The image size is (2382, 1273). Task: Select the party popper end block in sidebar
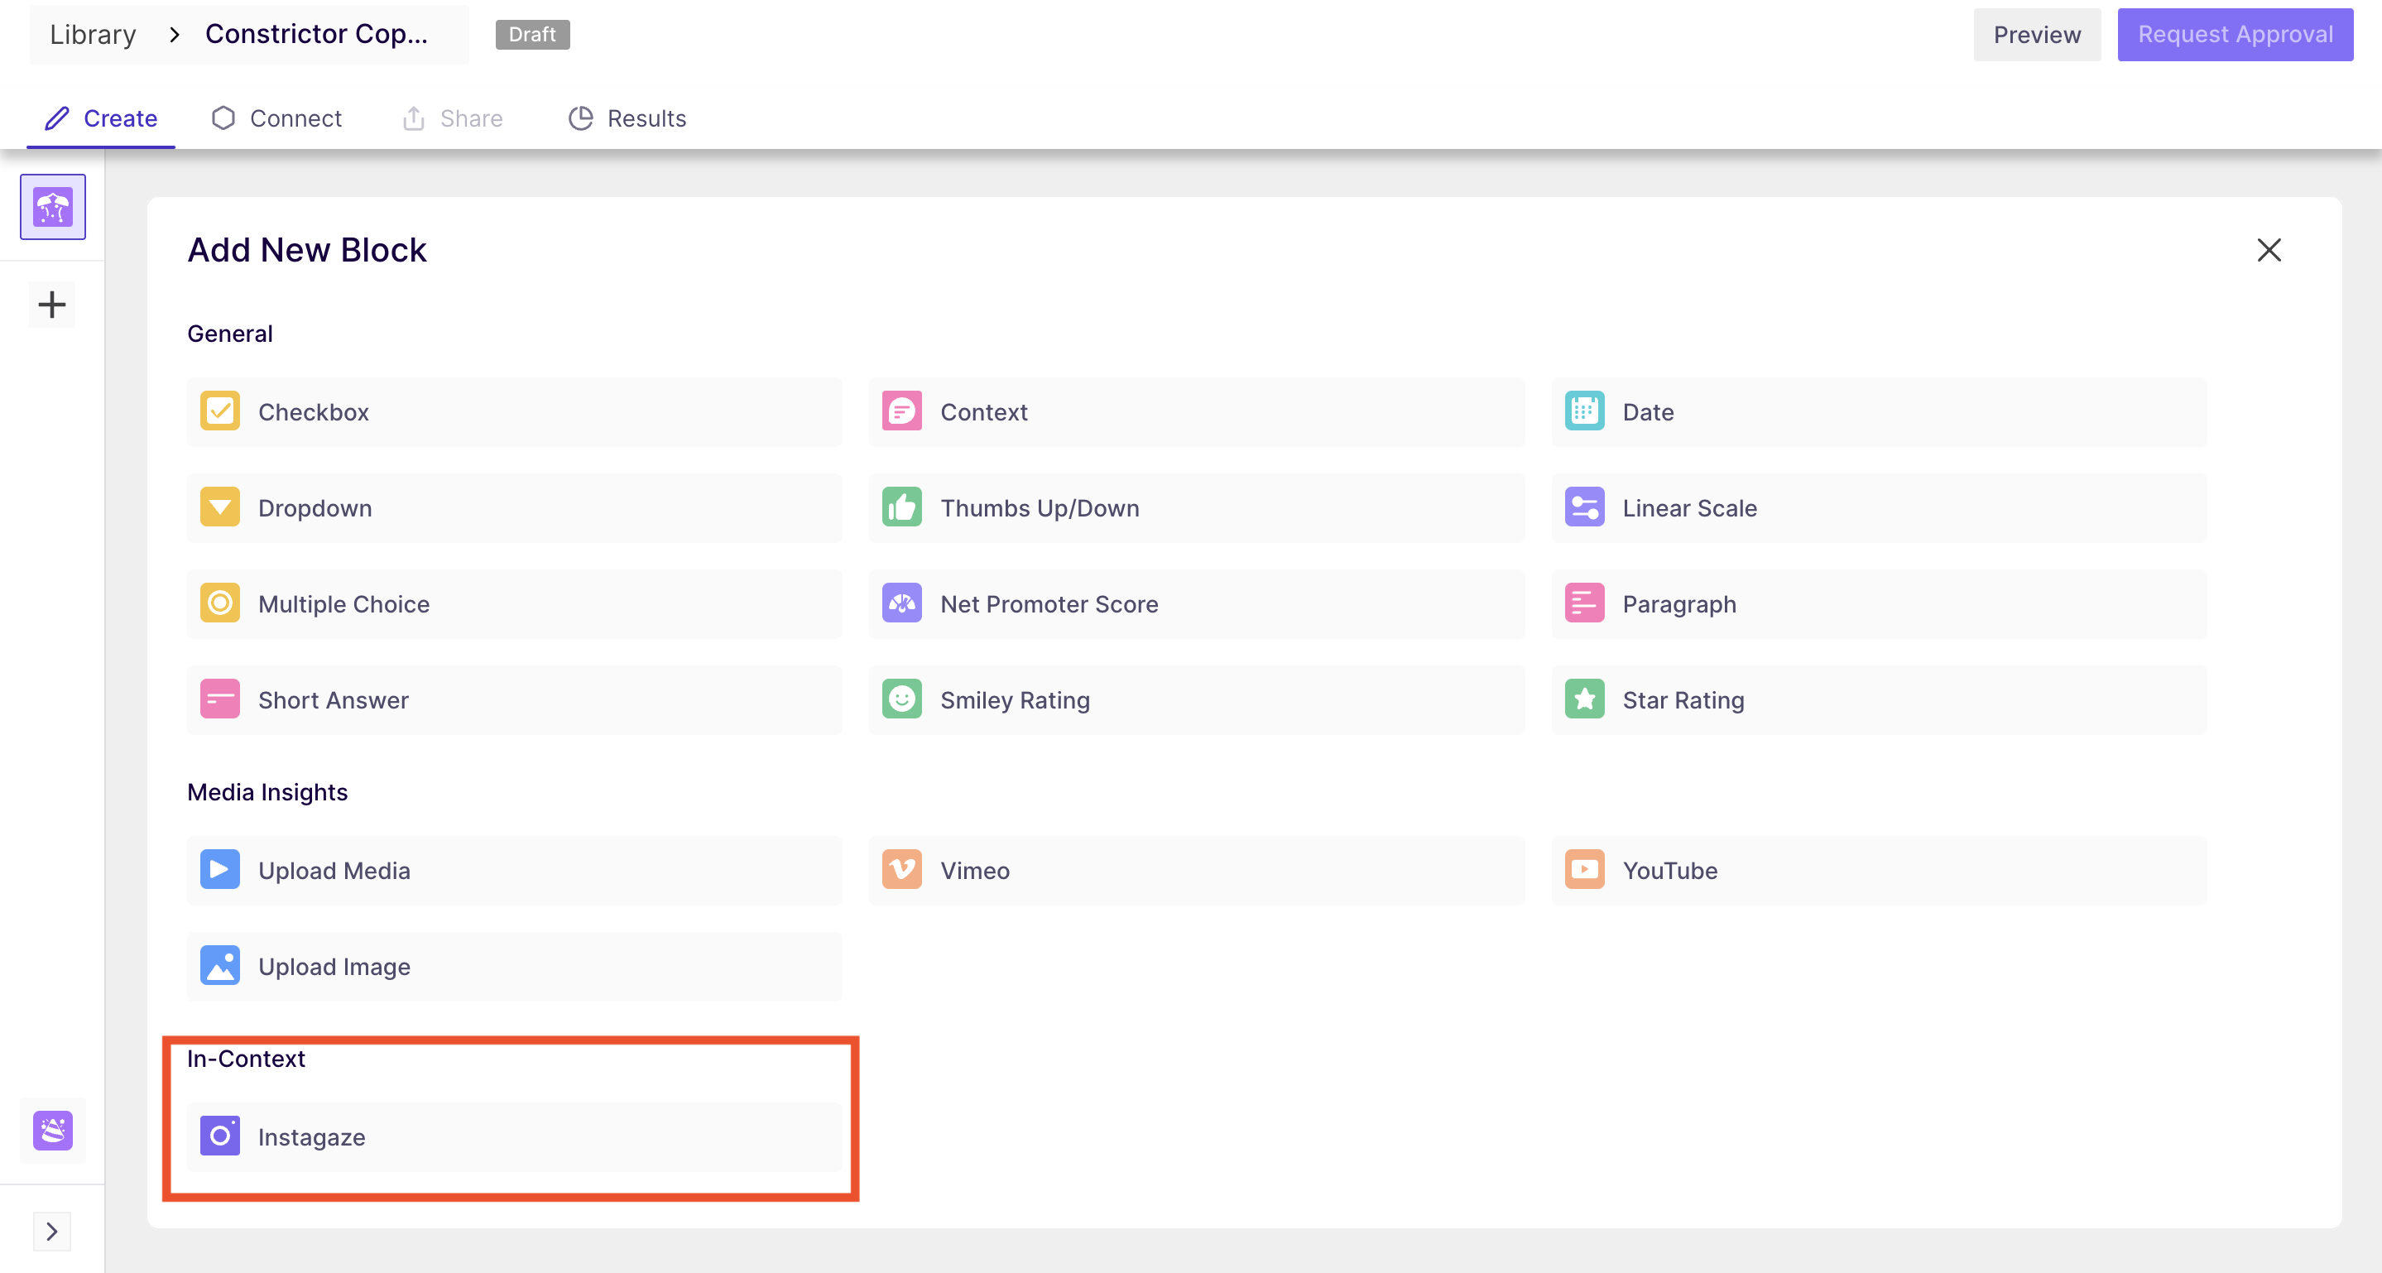53,1131
